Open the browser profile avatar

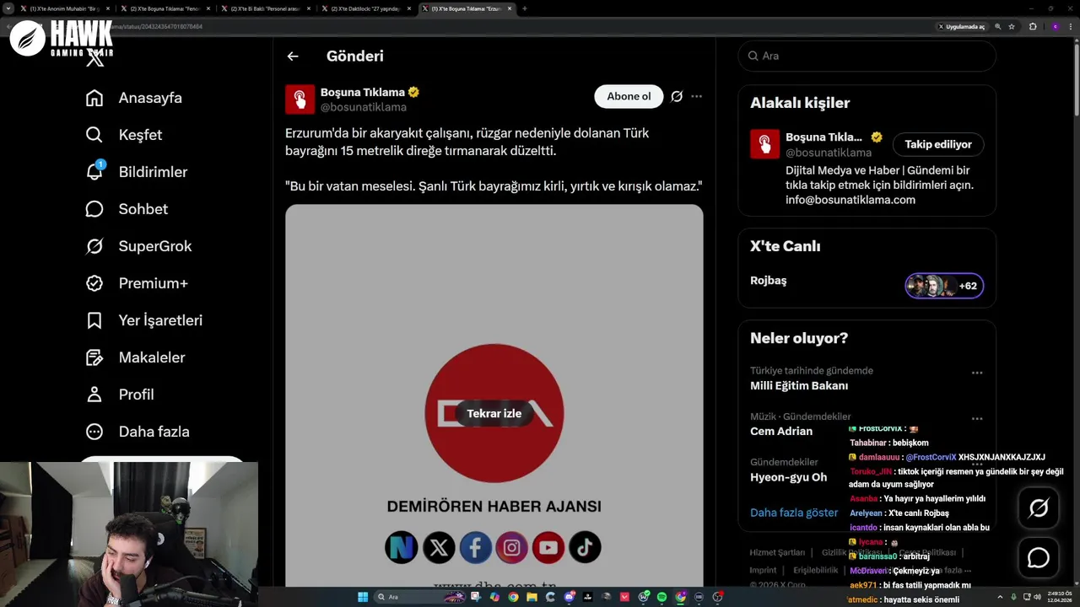pos(1055,27)
